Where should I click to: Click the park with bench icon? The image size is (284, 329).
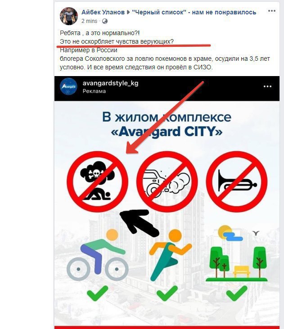coord(237,253)
